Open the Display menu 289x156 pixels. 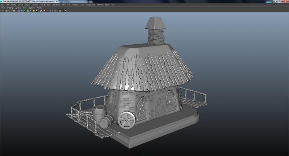coord(28,5)
